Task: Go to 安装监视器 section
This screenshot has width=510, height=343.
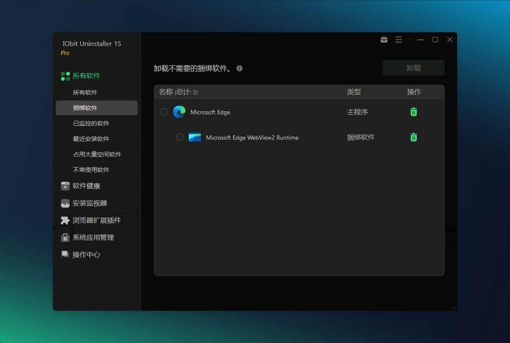Action: pyautogui.click(x=90, y=203)
